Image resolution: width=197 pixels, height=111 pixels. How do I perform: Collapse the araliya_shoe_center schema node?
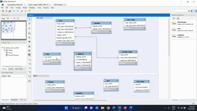click(2, 48)
